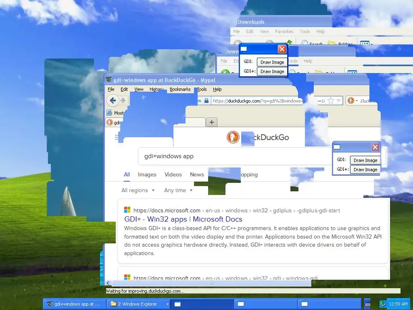The height and width of the screenshot is (310, 413).
Task: Select the All results tab on DuckDuckGo
Action: (127, 174)
